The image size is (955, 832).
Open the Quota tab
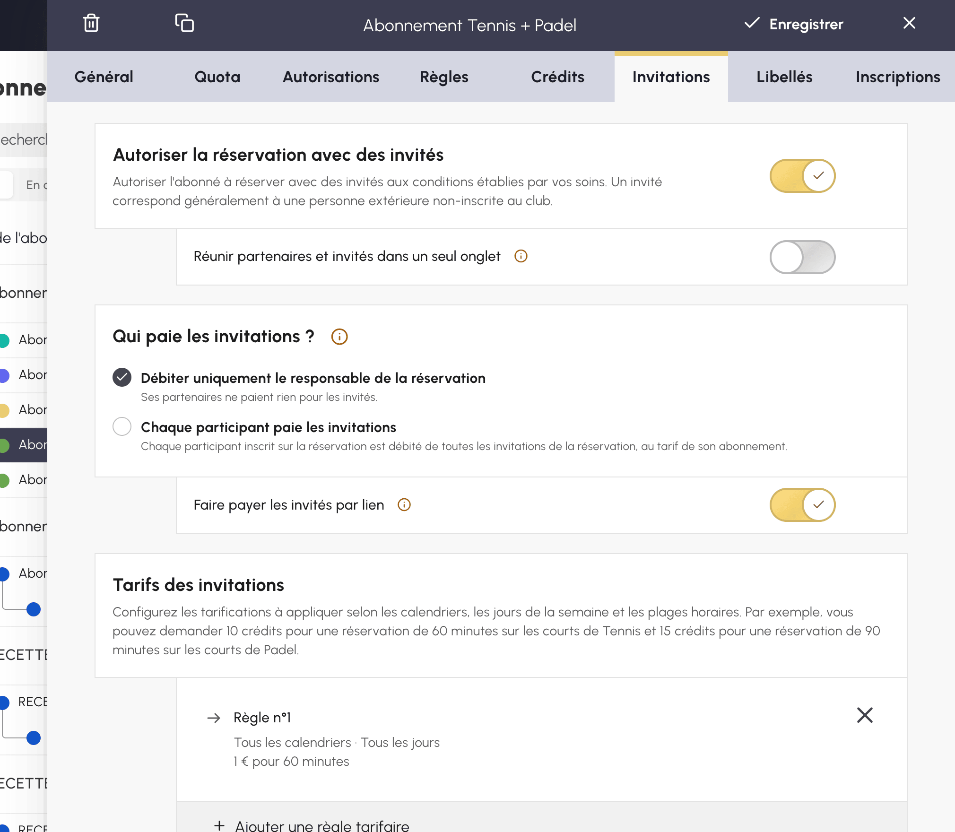pyautogui.click(x=217, y=77)
